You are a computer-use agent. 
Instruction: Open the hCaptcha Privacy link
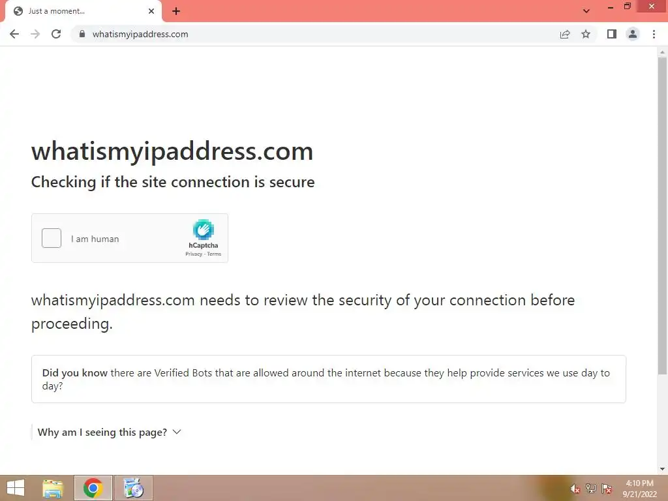(x=193, y=254)
